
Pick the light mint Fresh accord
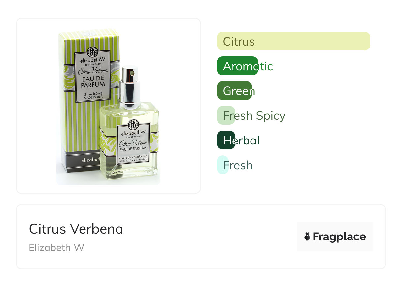point(235,165)
